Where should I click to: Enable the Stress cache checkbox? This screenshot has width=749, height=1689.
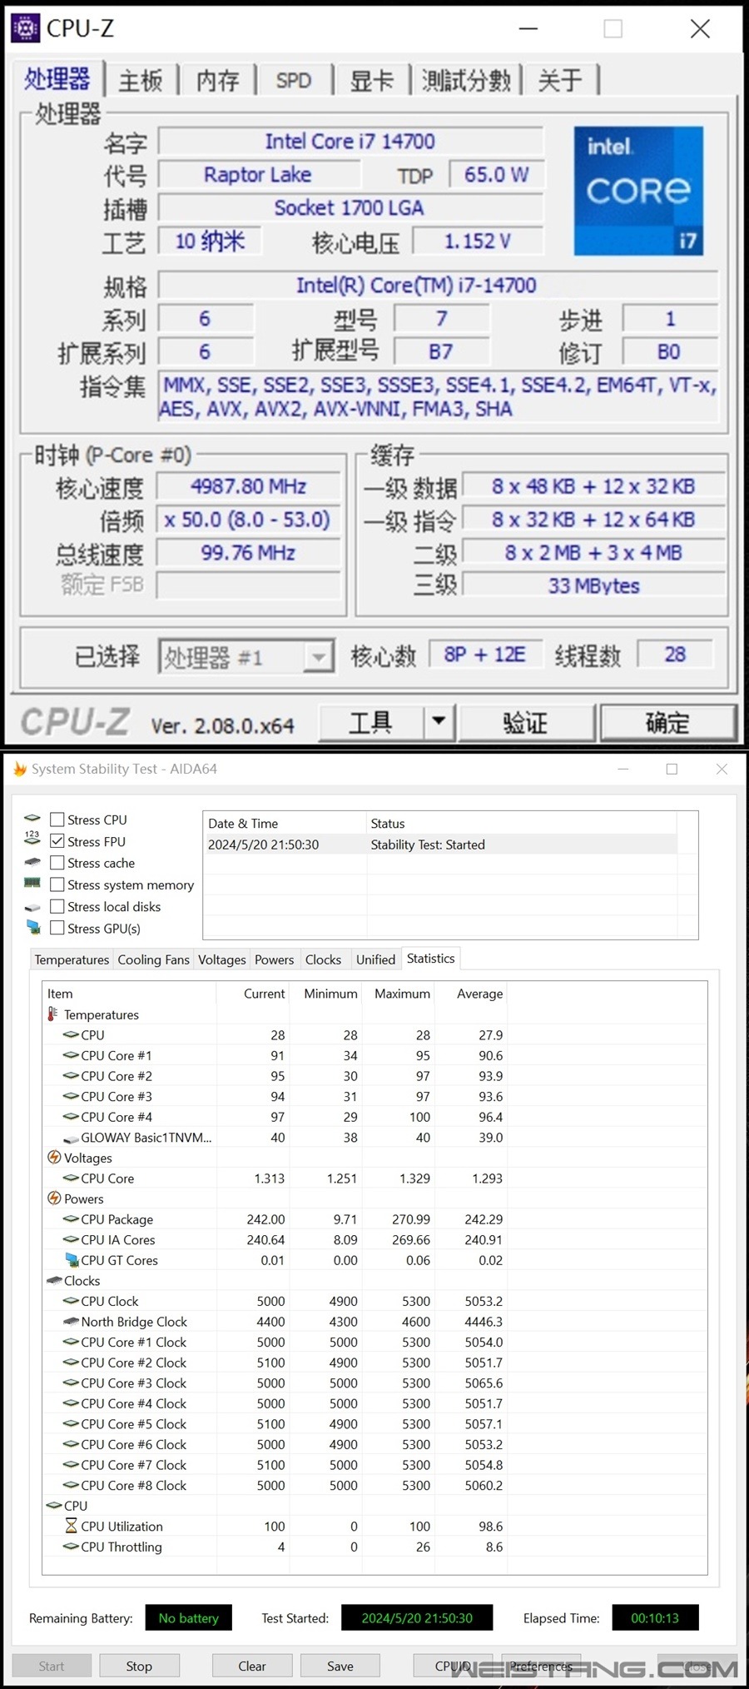57,863
